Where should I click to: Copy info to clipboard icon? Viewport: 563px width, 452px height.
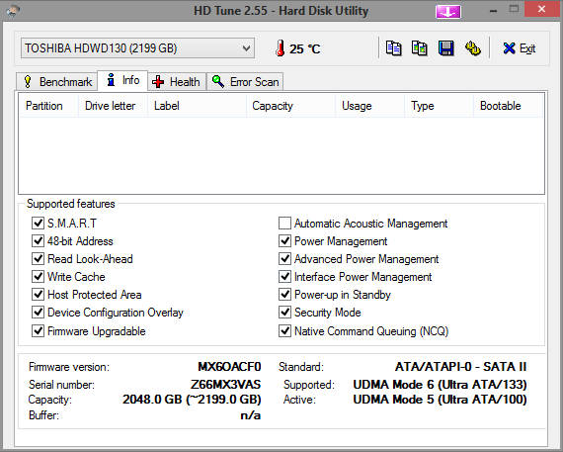point(393,48)
